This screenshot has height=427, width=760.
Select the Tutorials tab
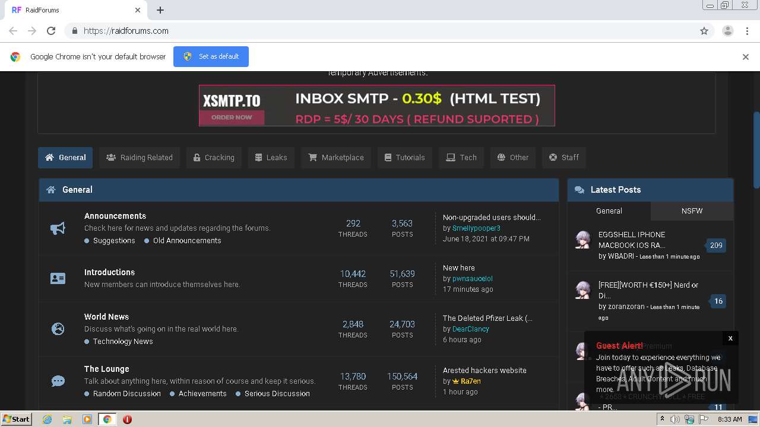coord(405,158)
